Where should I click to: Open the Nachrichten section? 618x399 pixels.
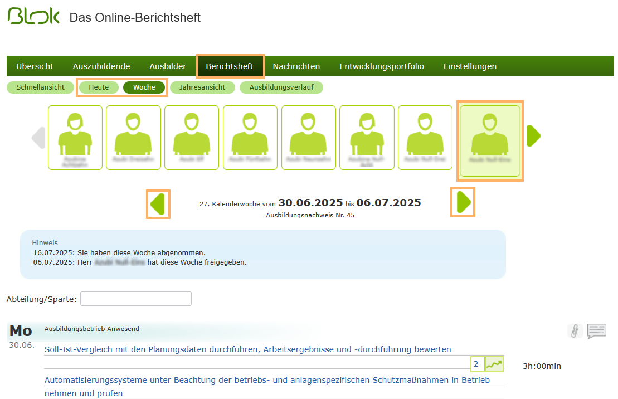(296, 66)
